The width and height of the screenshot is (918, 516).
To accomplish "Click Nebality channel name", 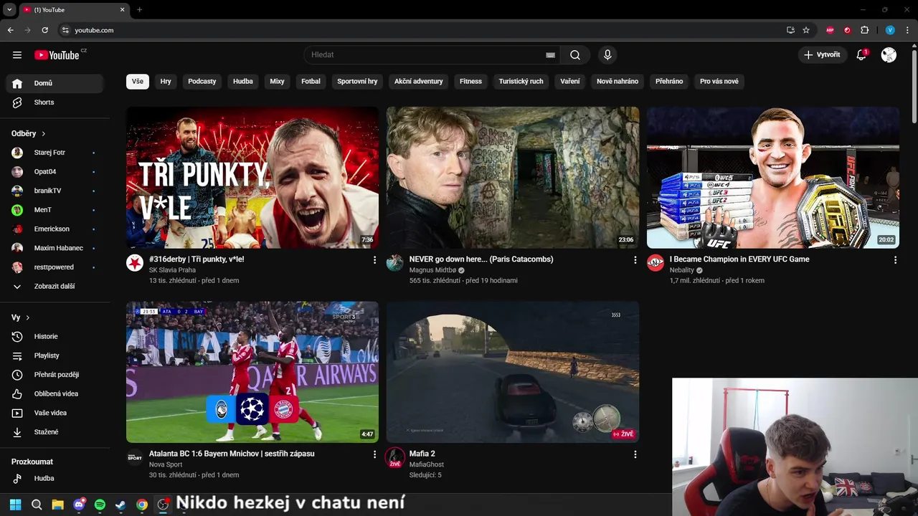I will click(682, 270).
